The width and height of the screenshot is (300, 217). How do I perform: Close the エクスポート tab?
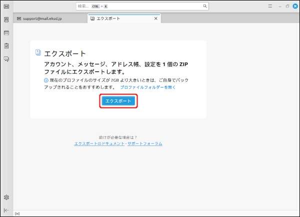pyautogui.click(x=155, y=18)
